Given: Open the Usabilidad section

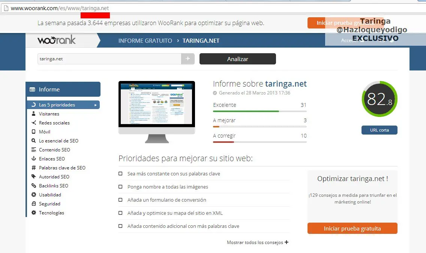Looking at the screenshot, I should [x=50, y=195].
